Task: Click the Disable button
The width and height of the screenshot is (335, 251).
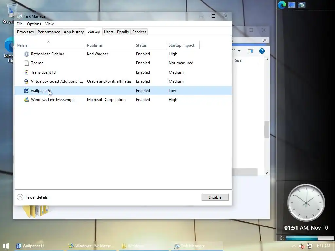Action: [215, 197]
